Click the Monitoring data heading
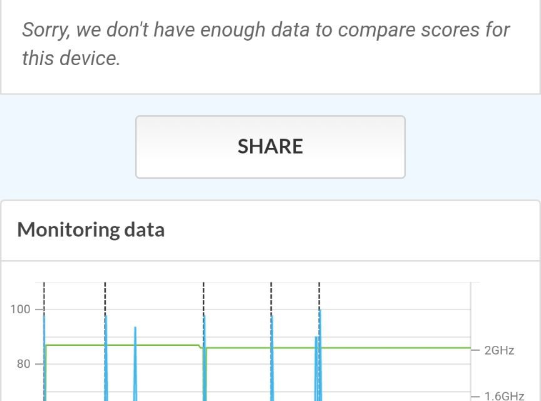 [91, 229]
